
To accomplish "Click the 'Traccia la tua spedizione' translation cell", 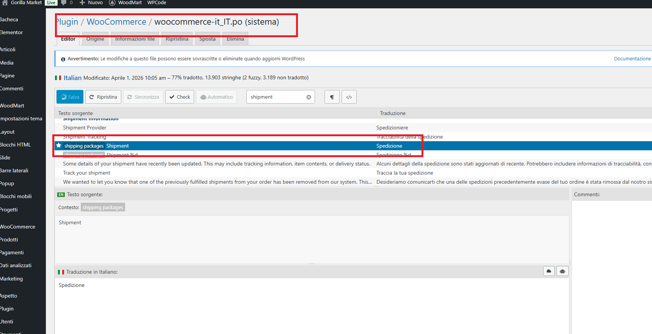I will point(405,173).
